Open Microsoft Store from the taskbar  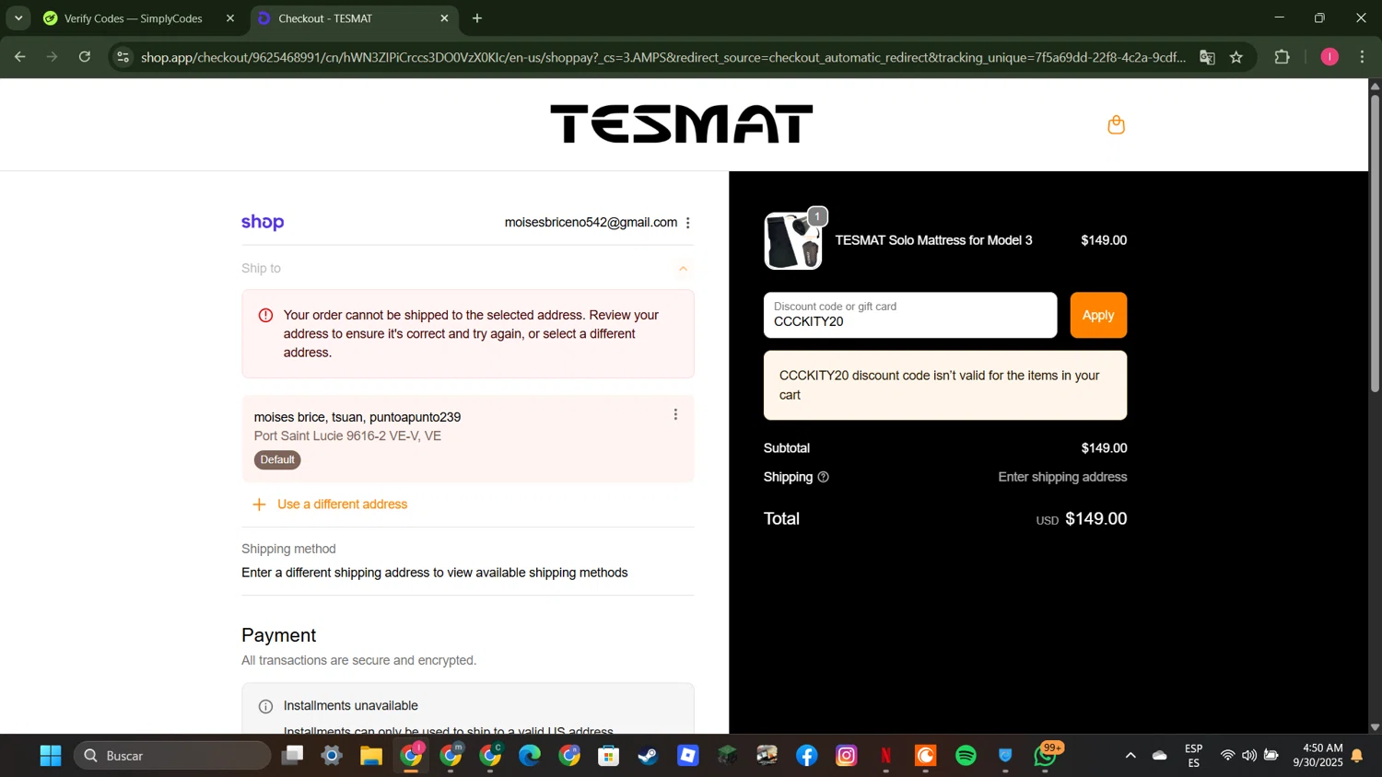coord(608,756)
